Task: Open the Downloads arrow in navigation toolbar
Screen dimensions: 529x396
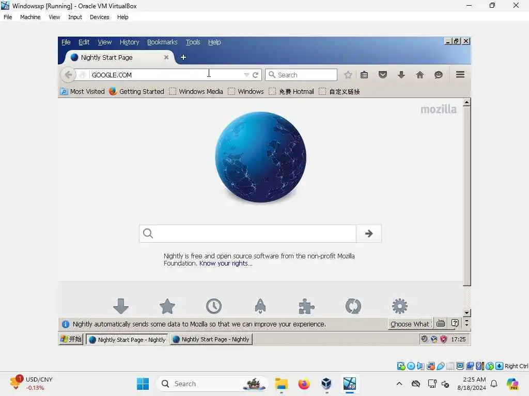Action: tap(401, 75)
